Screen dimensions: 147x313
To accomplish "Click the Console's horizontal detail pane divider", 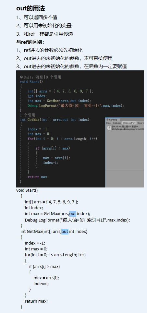I will click(x=125, y=171).
